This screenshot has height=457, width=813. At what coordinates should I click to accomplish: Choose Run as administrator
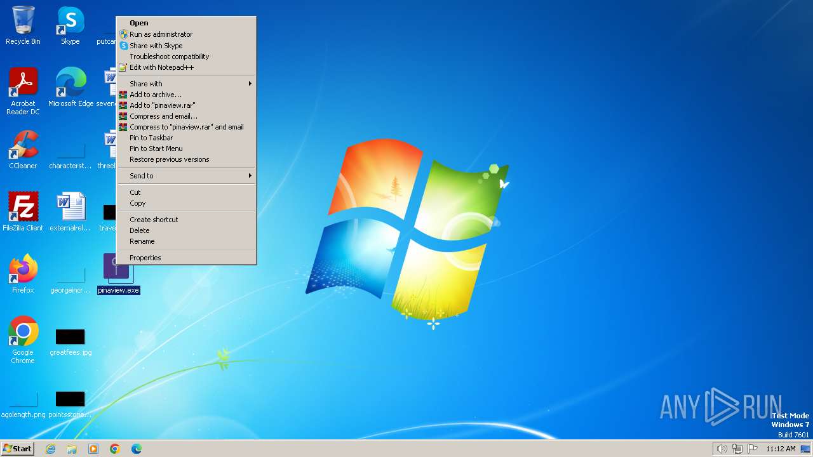[187, 34]
